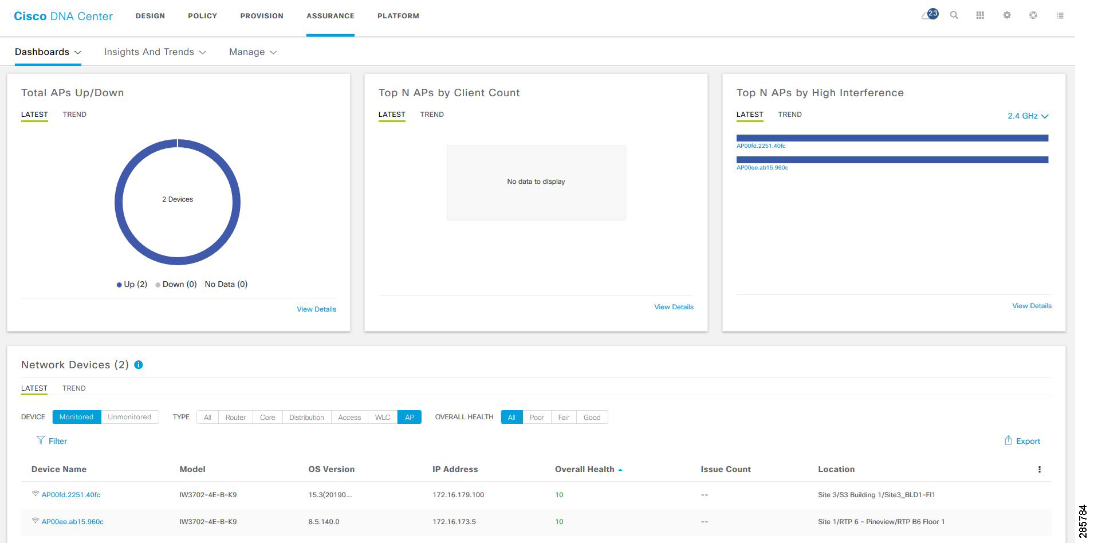Viewport: 1094px width, 543px height.
Task: Toggle the Down (0) legend entry
Action: click(176, 284)
